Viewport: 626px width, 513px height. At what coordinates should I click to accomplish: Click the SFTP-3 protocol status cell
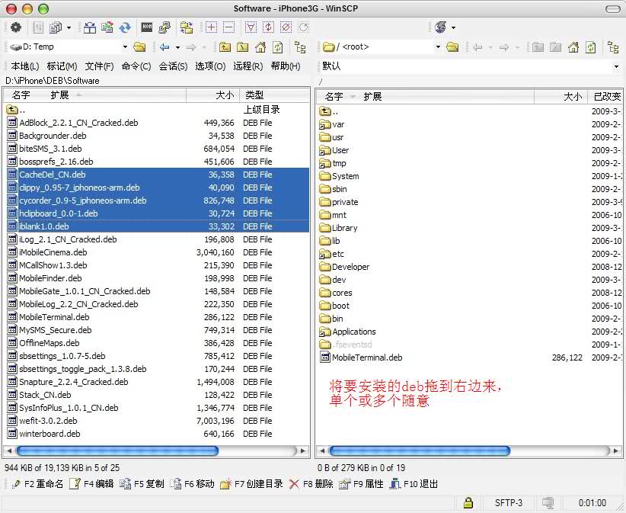508,502
